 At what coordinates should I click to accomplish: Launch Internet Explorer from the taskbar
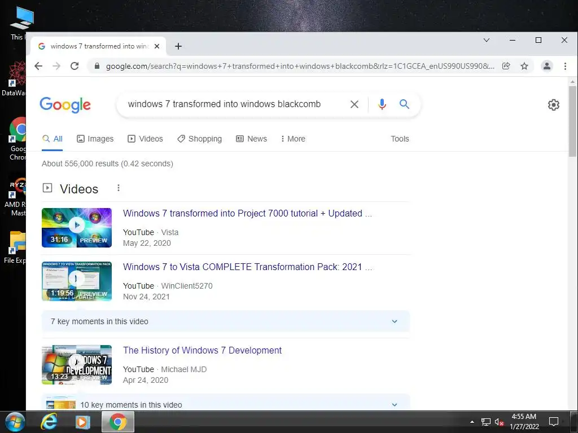pos(49,422)
